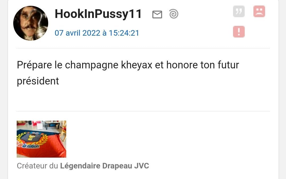Click the word président in the message

(x=38, y=81)
